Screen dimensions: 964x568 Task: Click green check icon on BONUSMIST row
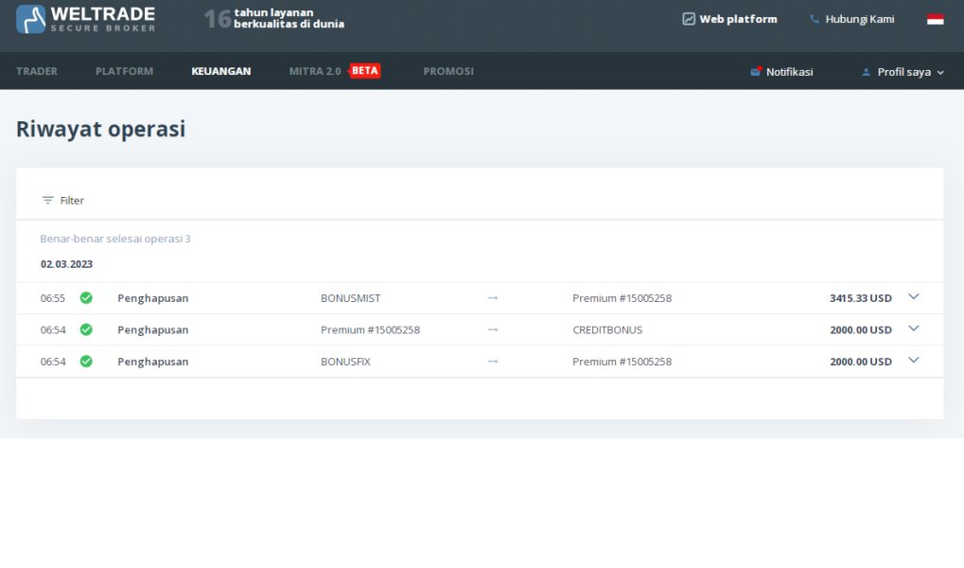(86, 298)
